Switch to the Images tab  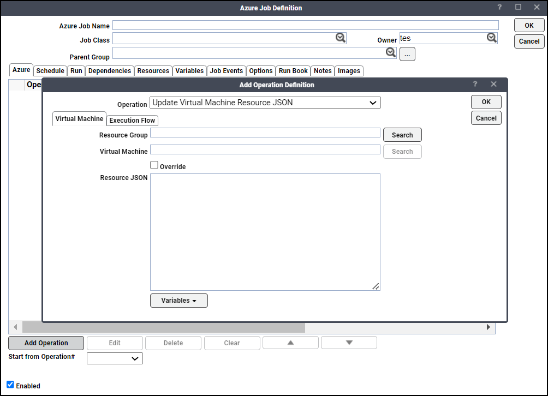pyautogui.click(x=349, y=71)
